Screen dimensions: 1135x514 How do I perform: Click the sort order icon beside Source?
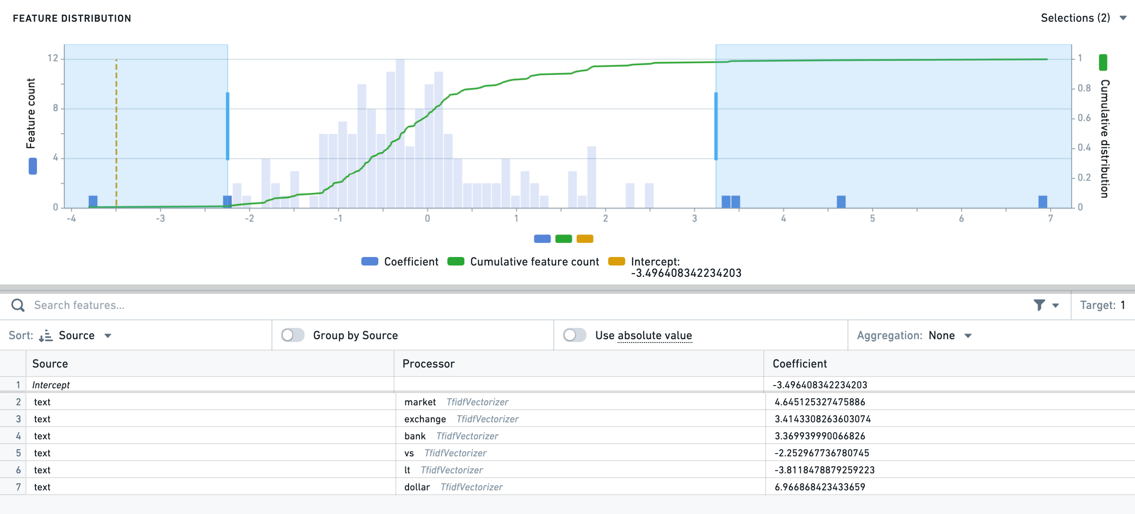(46, 336)
